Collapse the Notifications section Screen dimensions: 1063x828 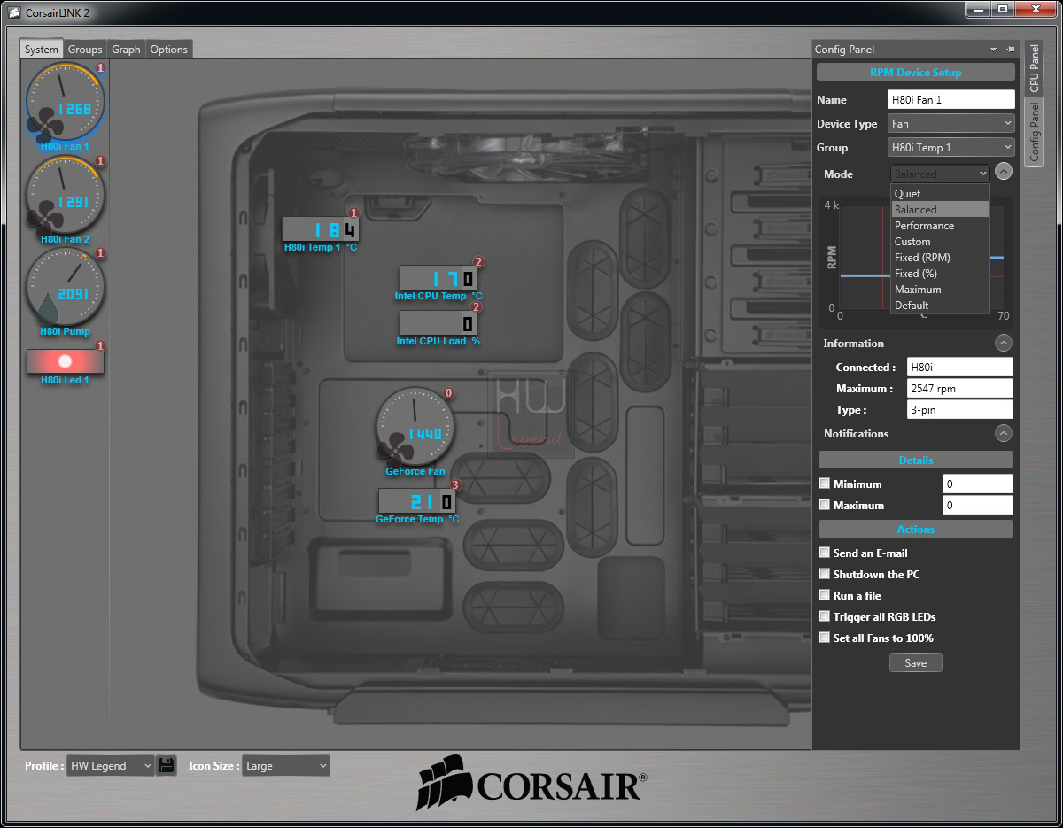click(x=1003, y=433)
